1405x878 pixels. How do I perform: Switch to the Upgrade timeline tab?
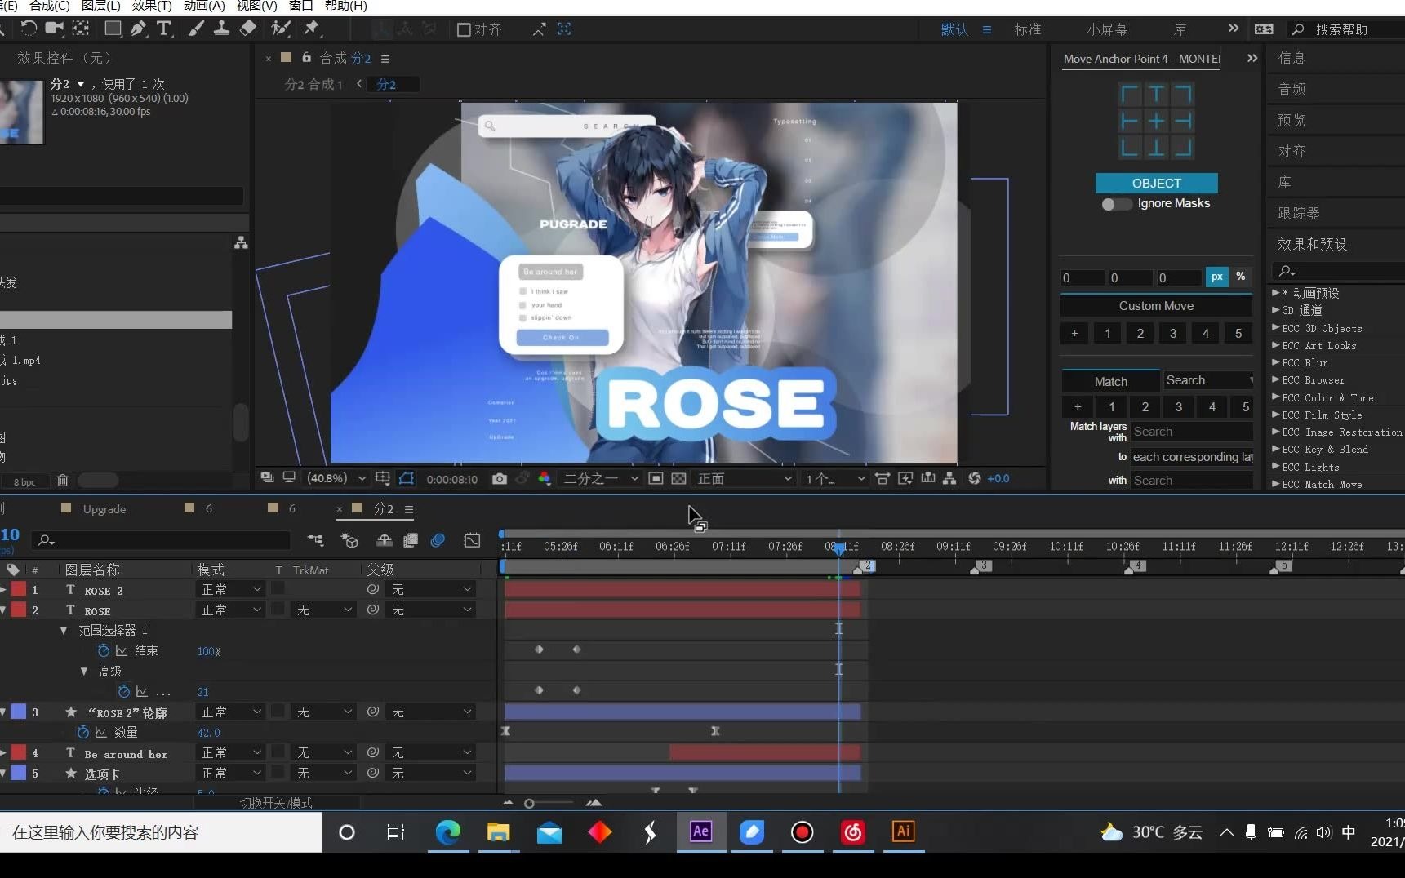click(x=104, y=509)
